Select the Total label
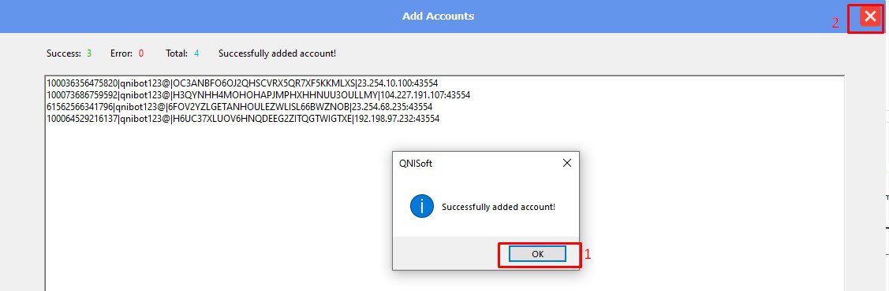 coord(177,53)
